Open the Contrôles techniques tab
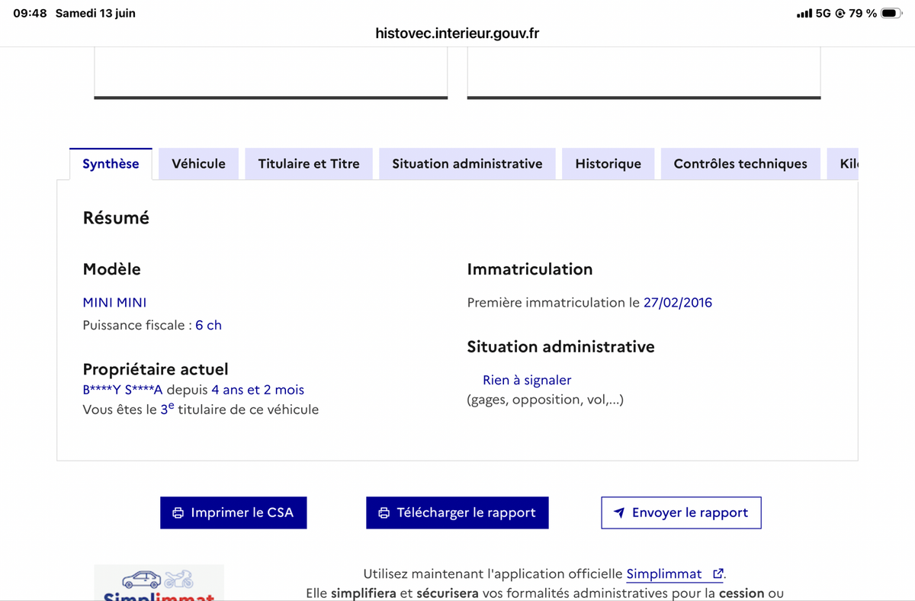Viewport: 915px width, 601px height. [x=740, y=164]
